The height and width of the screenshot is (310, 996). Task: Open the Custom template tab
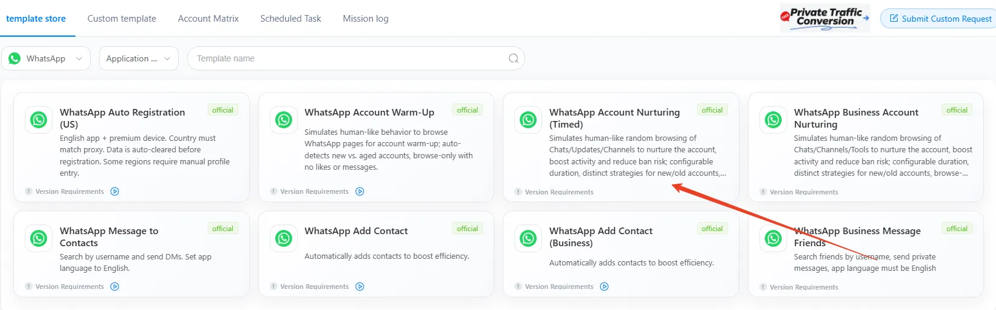point(122,19)
